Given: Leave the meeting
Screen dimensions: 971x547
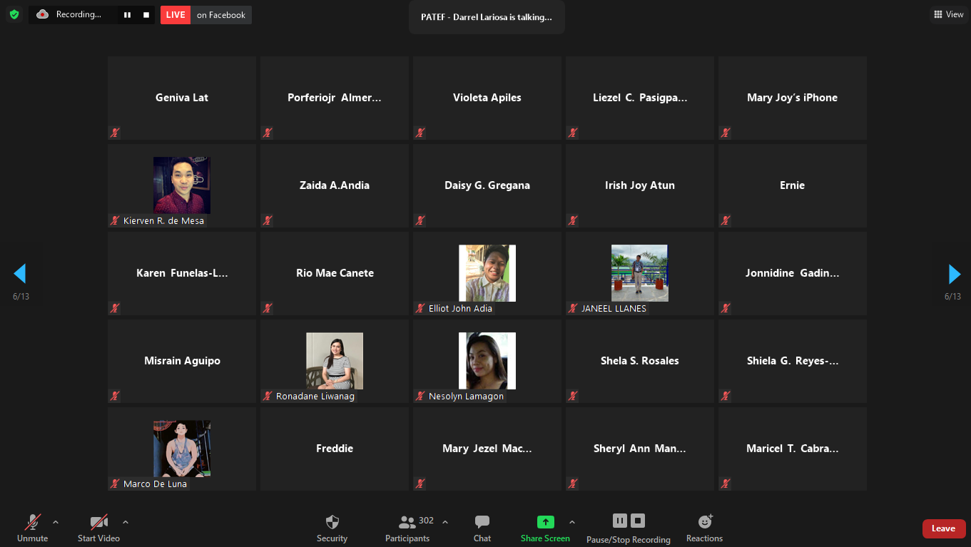Looking at the screenshot, I should coord(943,528).
